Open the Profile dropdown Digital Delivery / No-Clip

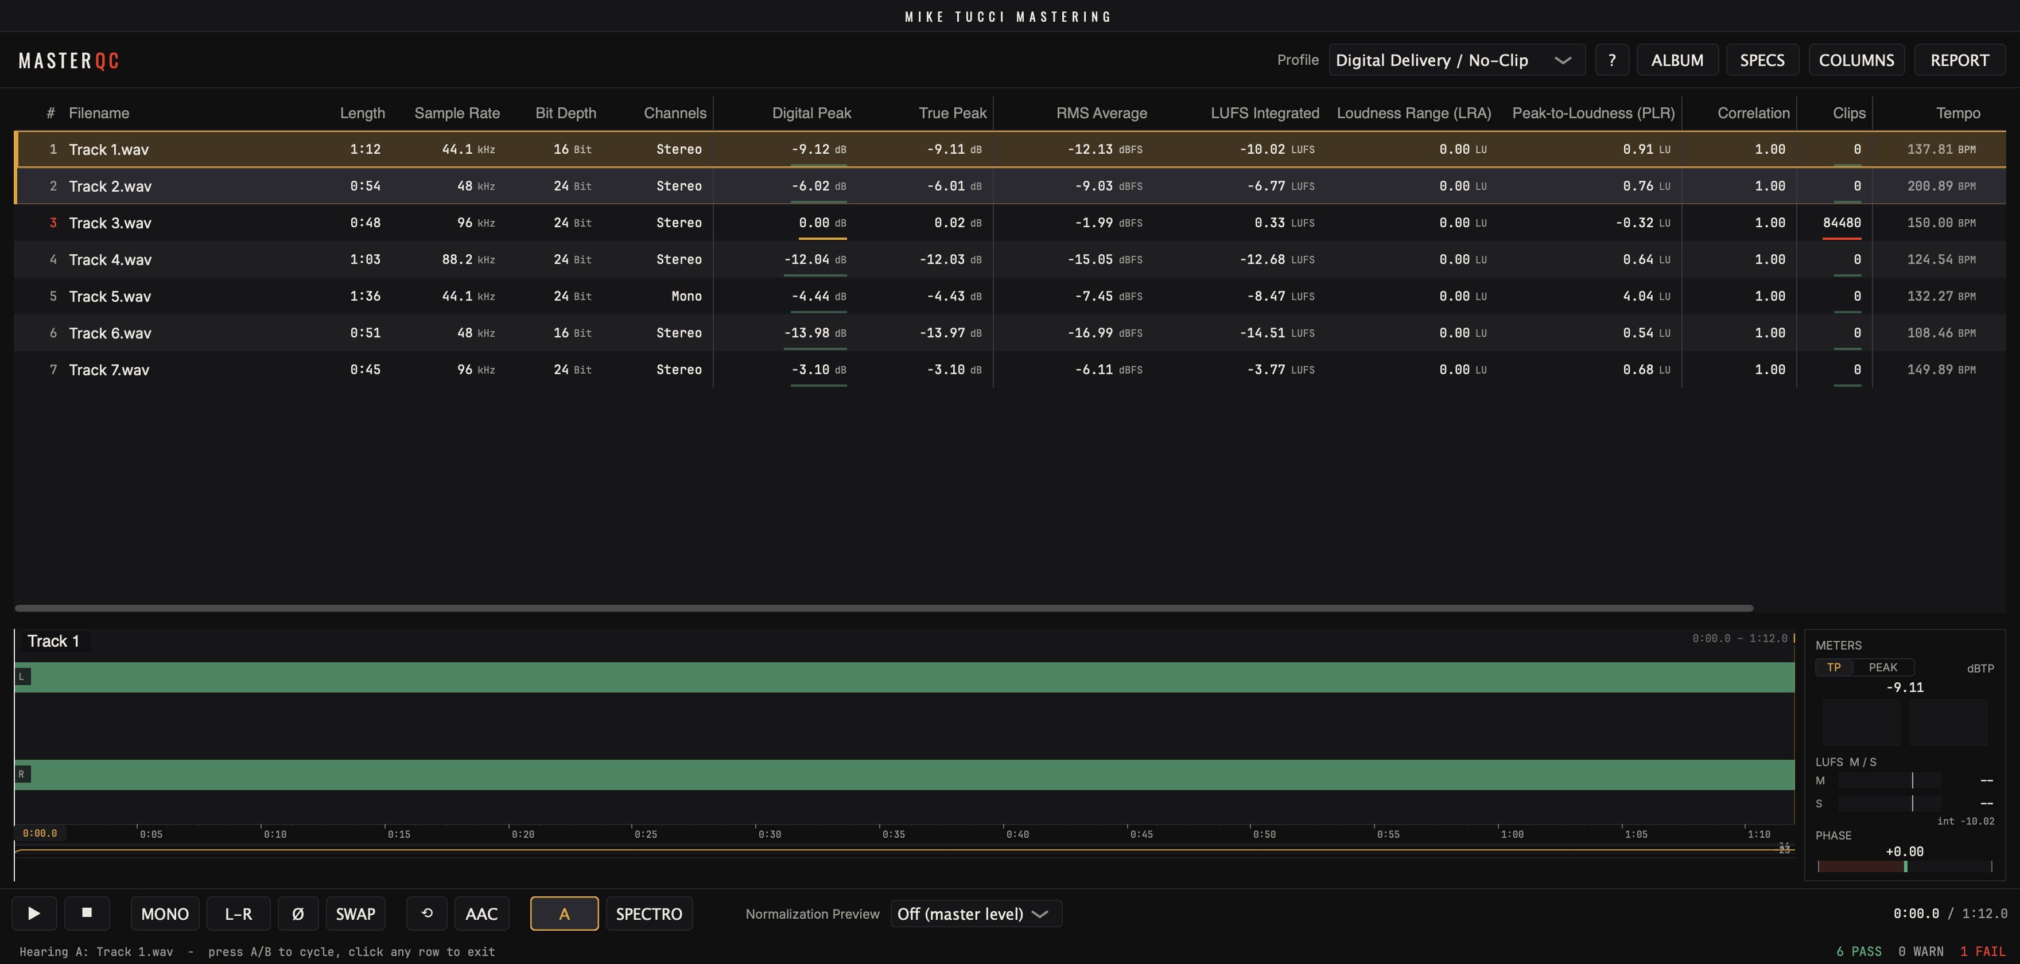tap(1456, 60)
